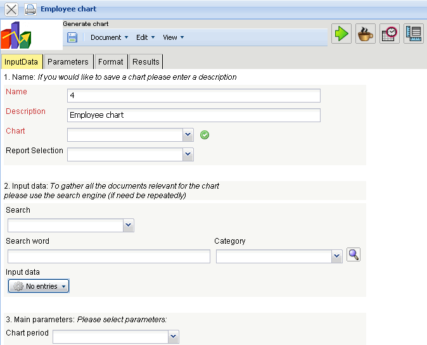Switch to the Results tab
This screenshot has height=345, width=427.
[x=146, y=62]
